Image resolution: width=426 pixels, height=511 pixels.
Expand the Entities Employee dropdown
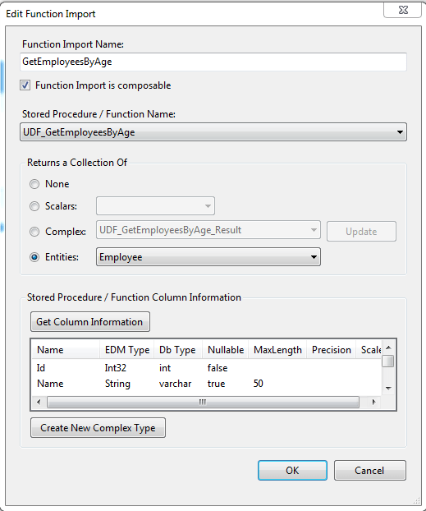pyautogui.click(x=208, y=257)
